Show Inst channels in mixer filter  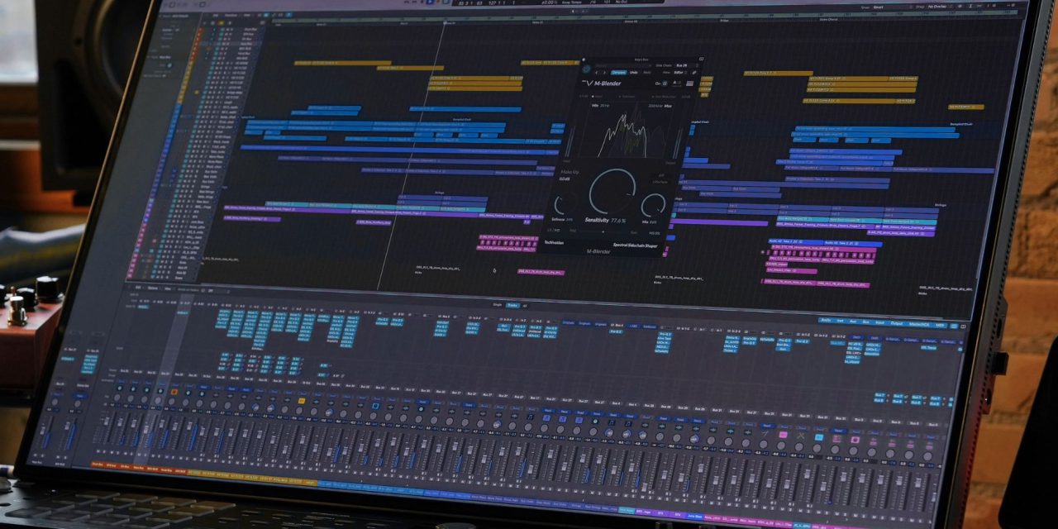(840, 321)
